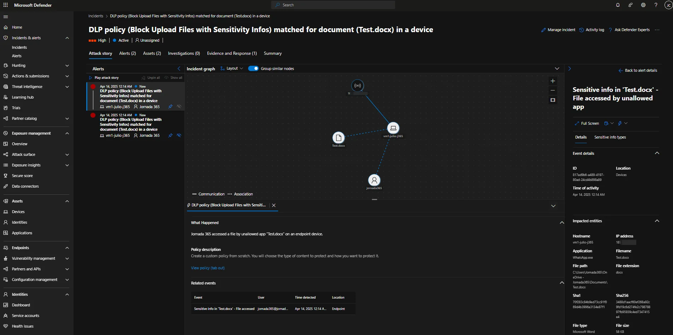Collapse the alert tab panel chevron
The height and width of the screenshot is (335, 673).
coord(554,206)
